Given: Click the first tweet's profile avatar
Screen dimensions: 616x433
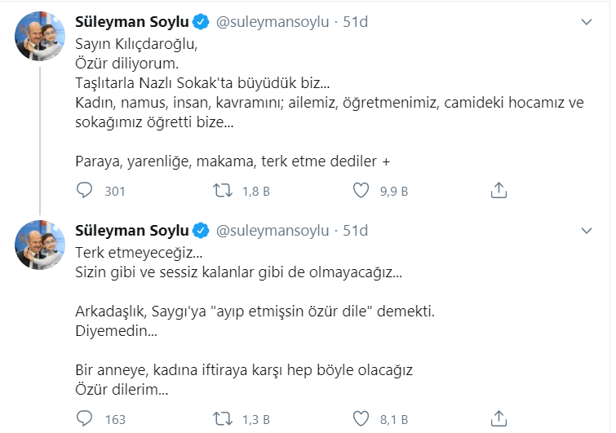Looking at the screenshot, I should (40, 38).
